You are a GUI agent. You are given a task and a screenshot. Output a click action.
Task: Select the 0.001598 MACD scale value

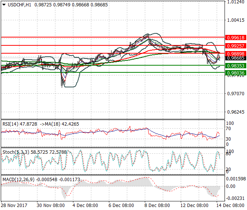click(x=236, y=179)
